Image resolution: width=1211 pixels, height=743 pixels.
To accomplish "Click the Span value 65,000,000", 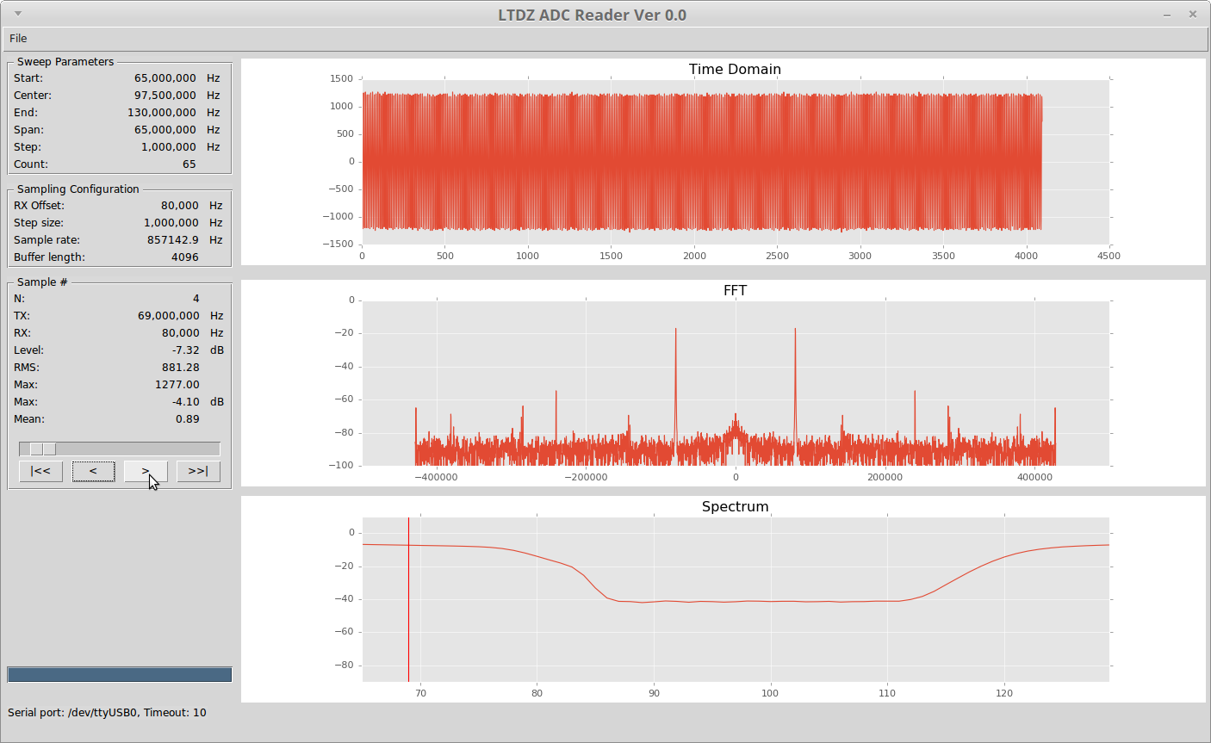I will (x=164, y=130).
